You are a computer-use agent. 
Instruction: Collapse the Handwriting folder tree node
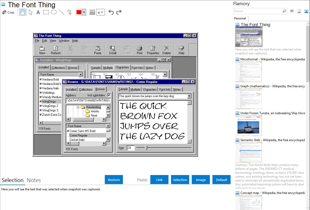[78, 107]
